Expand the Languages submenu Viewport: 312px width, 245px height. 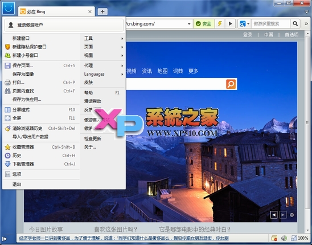[x=104, y=74]
